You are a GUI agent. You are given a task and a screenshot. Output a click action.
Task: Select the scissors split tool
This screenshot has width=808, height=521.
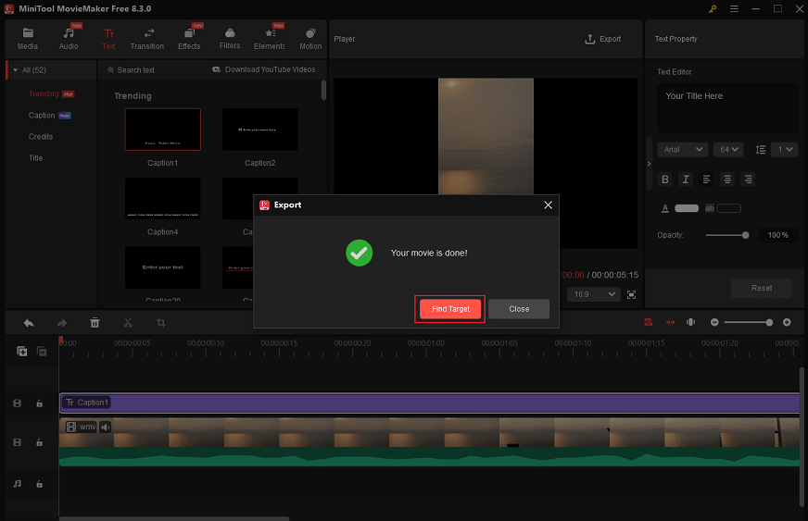pos(128,323)
